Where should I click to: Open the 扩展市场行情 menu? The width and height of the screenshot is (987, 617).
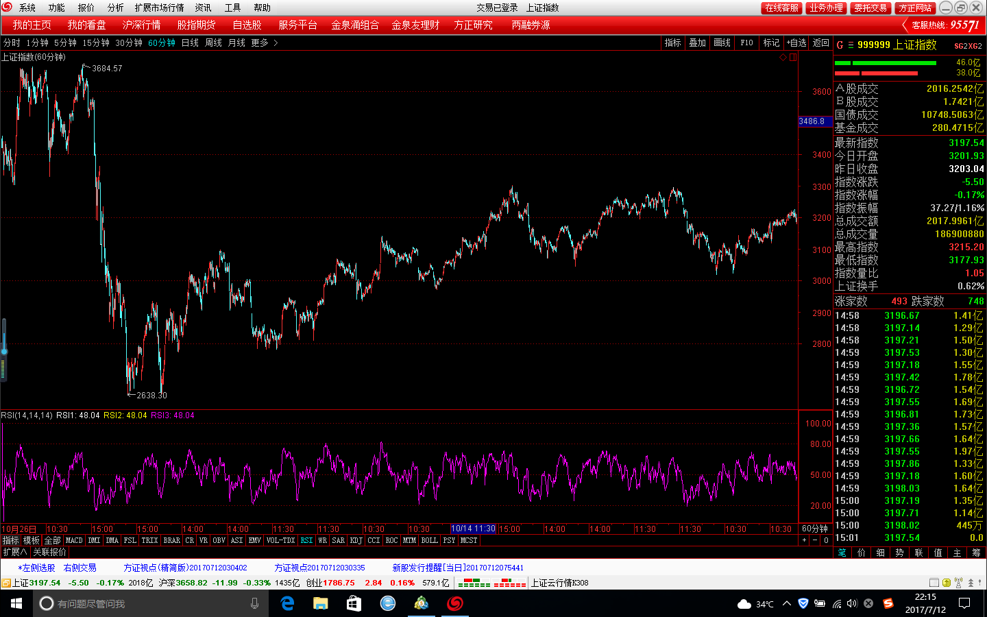(x=160, y=8)
